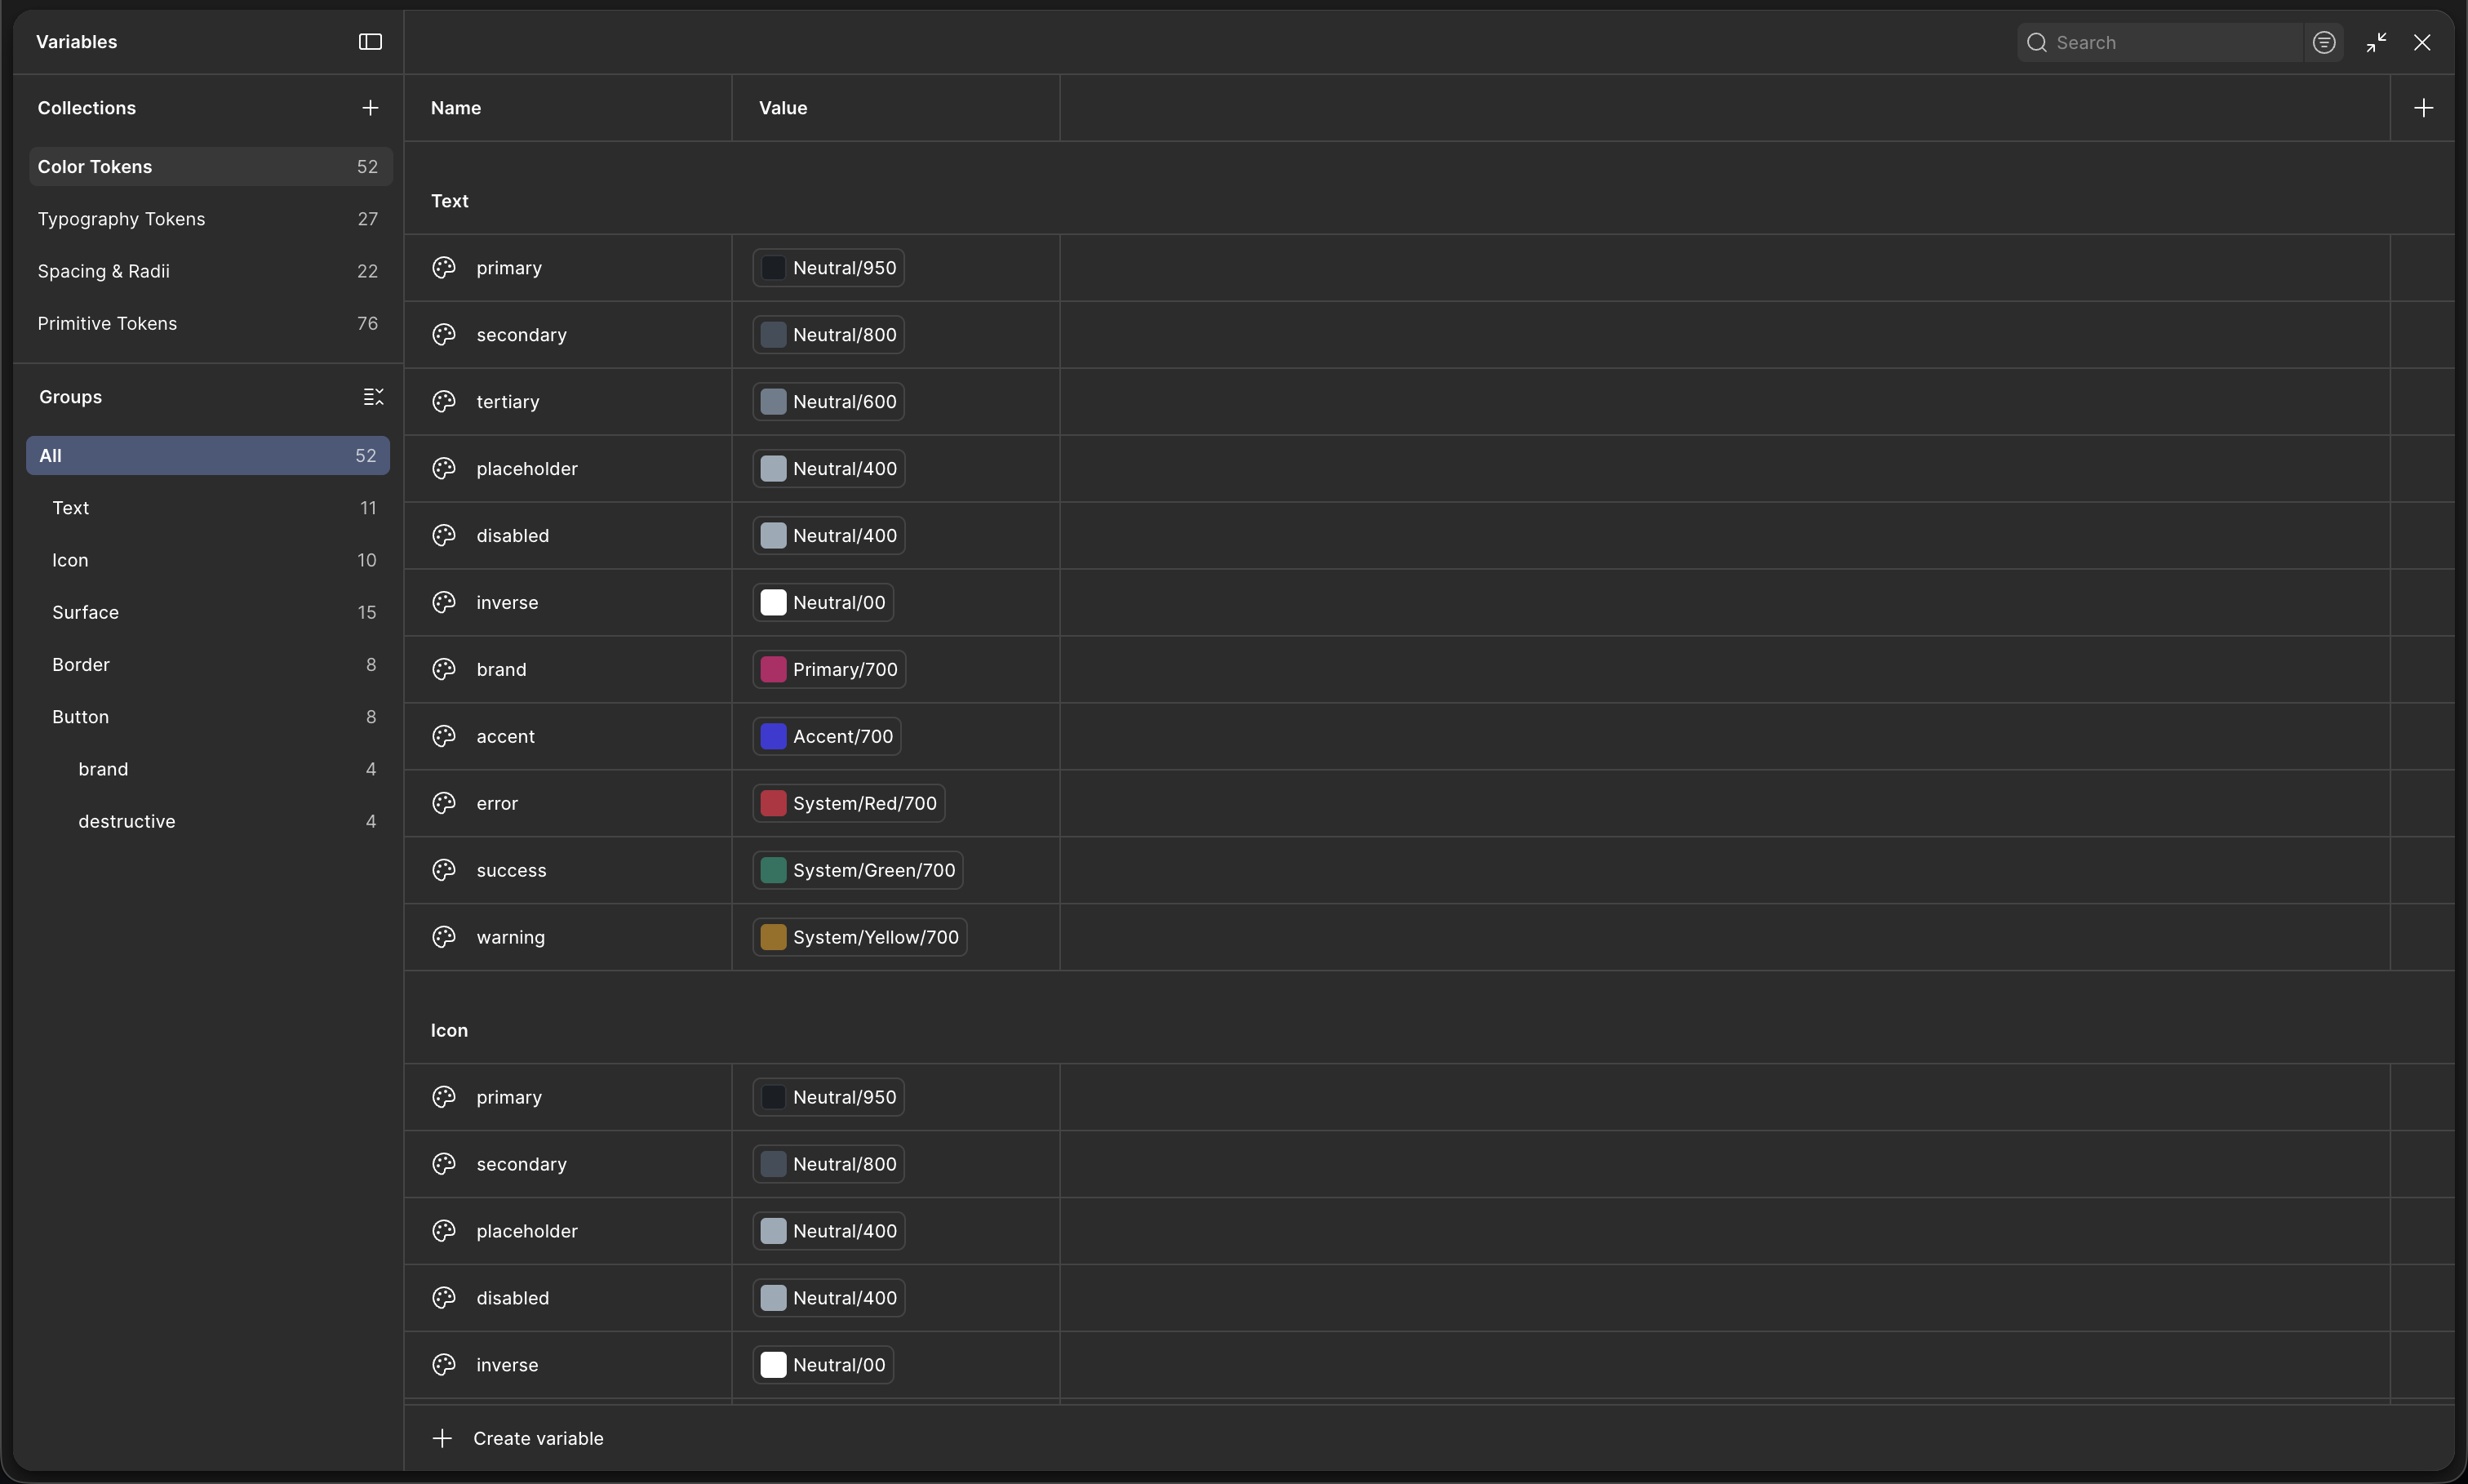2468x1484 pixels.
Task: Select the brand subgroup under Button
Action: tap(208, 769)
